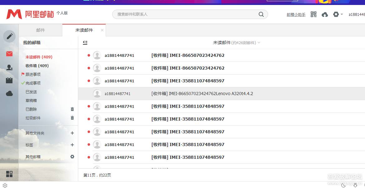Click the compose mail pencil icon
The width and height of the screenshot is (365, 188).
9,36
